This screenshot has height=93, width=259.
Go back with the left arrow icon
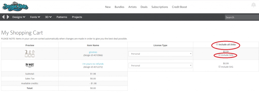pos(3,17)
